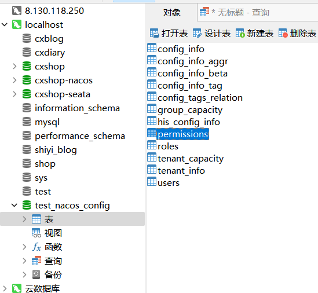
Task: Expand the 函数 functions node
Action: (24, 247)
